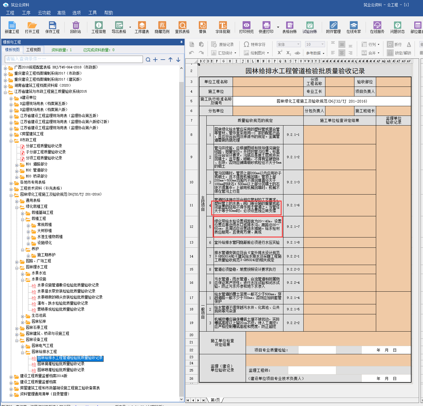Click the 特殊字符 button
Viewport: 423px width, 406px height.
(x=255, y=44)
